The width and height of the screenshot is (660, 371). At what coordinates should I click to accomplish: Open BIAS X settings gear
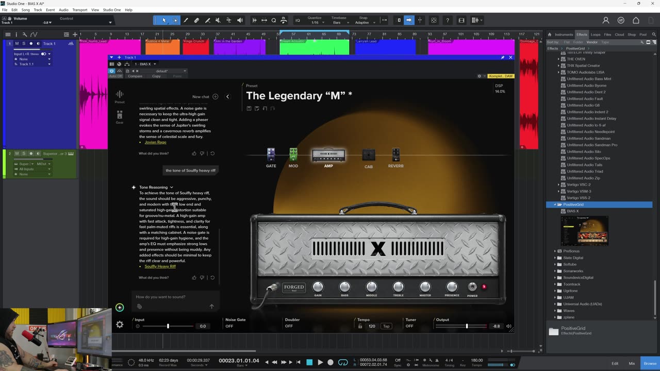pos(120,325)
